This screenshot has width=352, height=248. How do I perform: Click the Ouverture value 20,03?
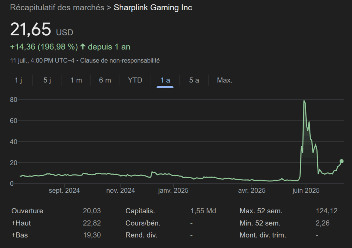click(92, 211)
